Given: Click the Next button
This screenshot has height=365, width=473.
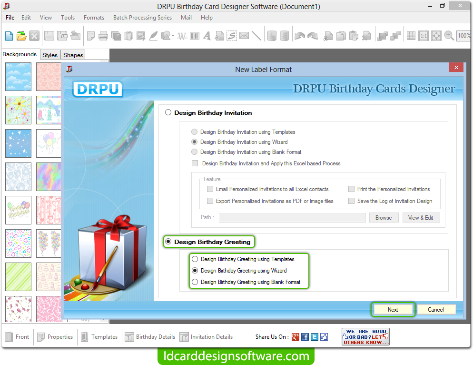Looking at the screenshot, I should pyautogui.click(x=393, y=309).
